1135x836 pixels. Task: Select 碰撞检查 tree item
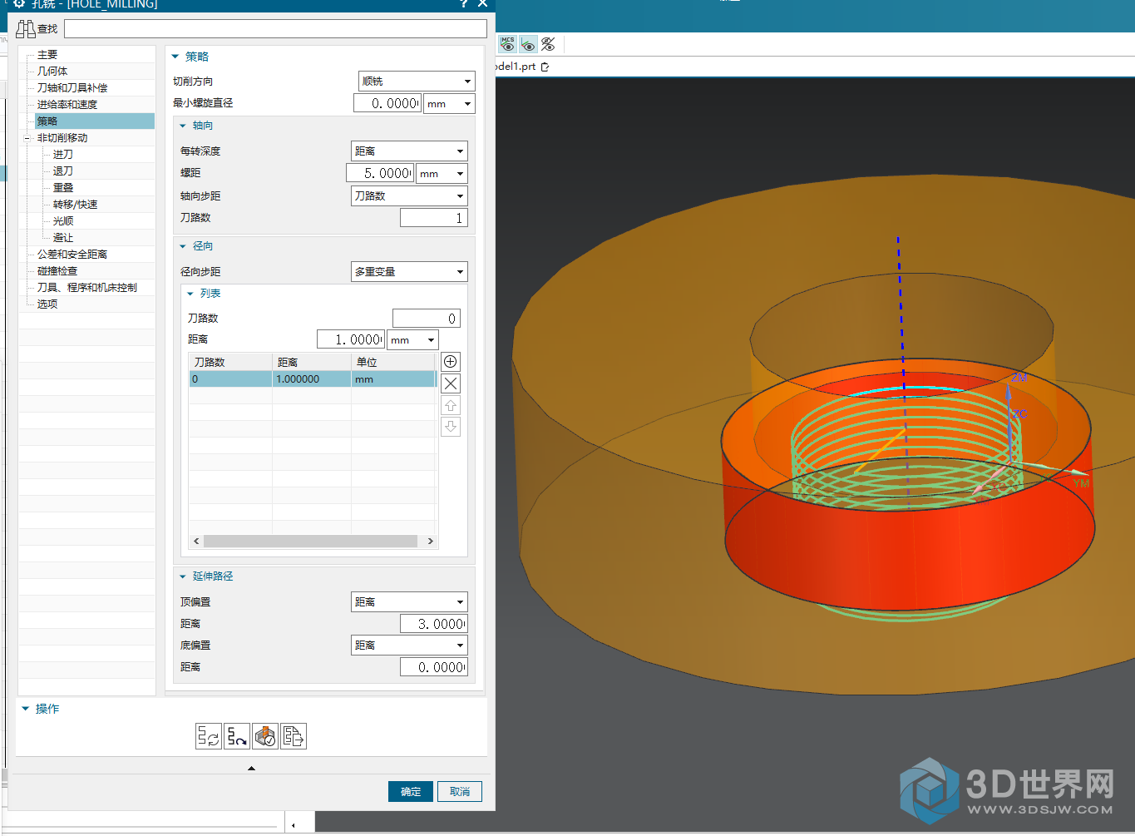pos(57,270)
